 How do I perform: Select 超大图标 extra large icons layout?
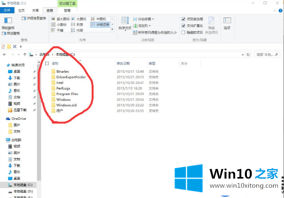tap(60, 19)
